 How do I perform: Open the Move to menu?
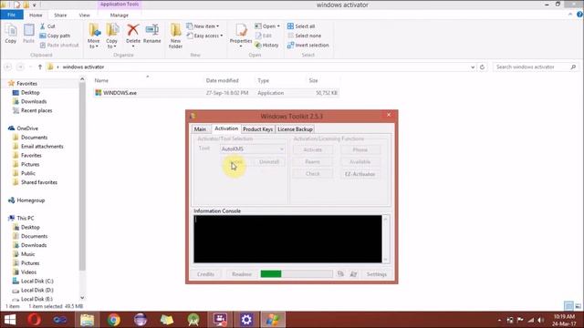coord(93,36)
